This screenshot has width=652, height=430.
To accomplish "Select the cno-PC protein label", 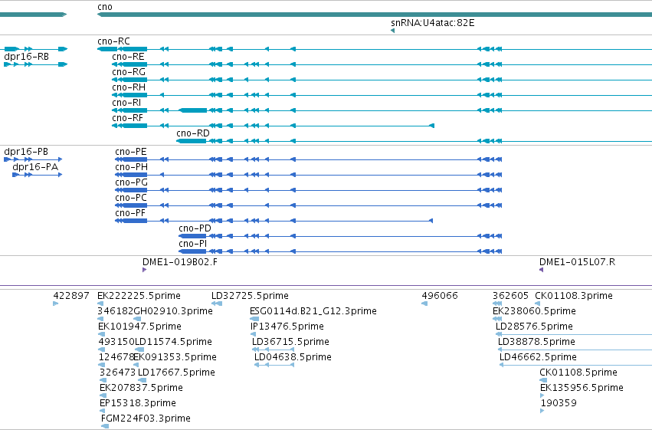I will (131, 198).
